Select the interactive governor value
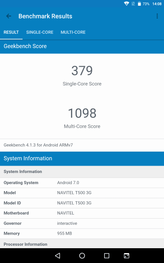This screenshot has width=164, height=263. [67, 223]
